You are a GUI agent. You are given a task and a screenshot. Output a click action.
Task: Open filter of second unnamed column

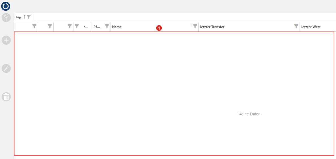tap(50, 27)
